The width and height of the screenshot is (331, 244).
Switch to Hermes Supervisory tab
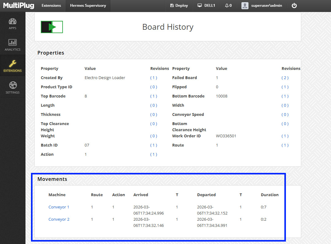88,6
